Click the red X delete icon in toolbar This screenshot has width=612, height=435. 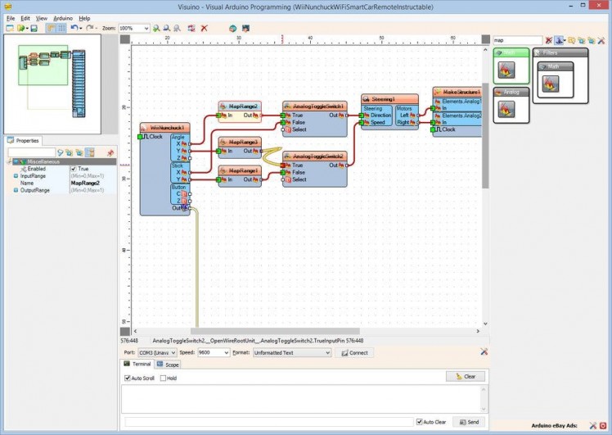click(204, 28)
